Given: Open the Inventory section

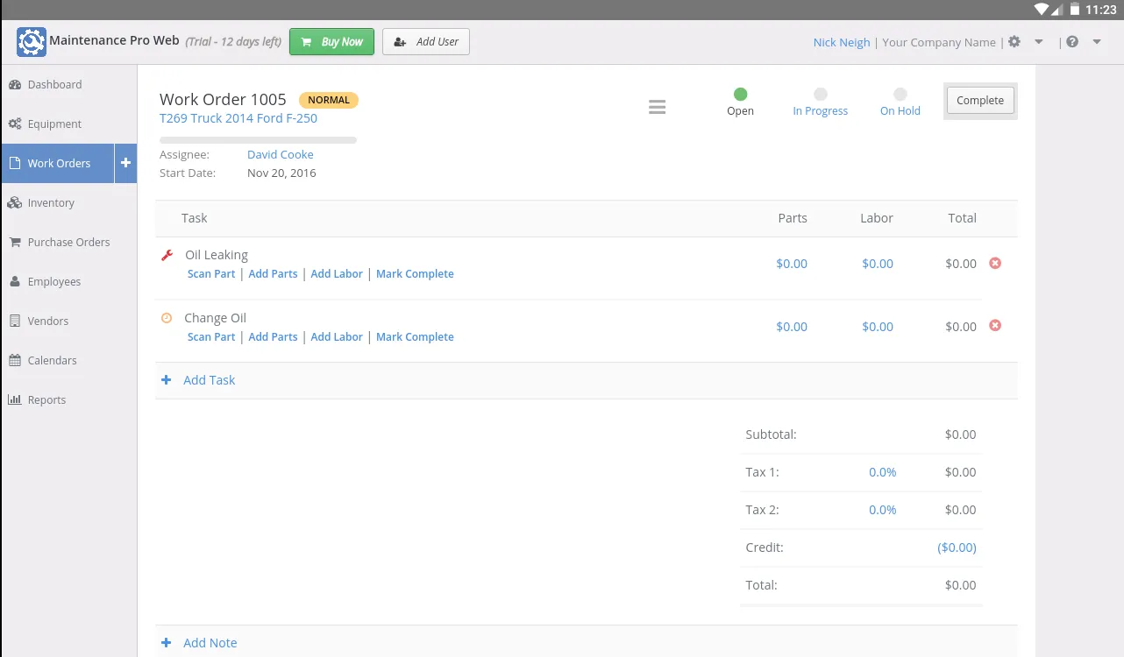Looking at the screenshot, I should tap(50, 202).
